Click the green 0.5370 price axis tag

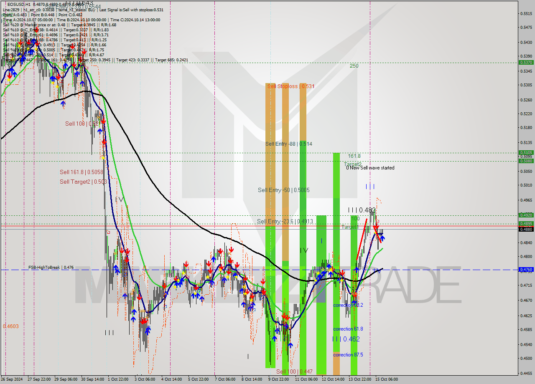click(x=526, y=62)
